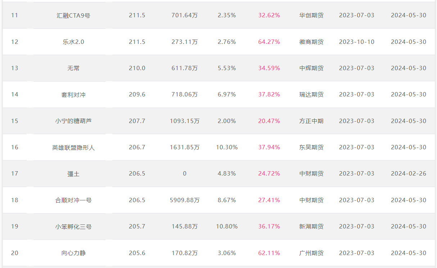The image size is (437, 268).
Task: Click the 徽商期货 broker name
Action: pyautogui.click(x=311, y=42)
